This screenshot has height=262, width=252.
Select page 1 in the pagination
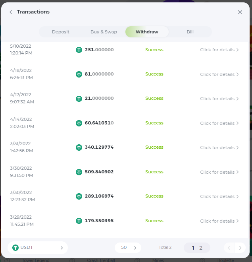(193, 248)
